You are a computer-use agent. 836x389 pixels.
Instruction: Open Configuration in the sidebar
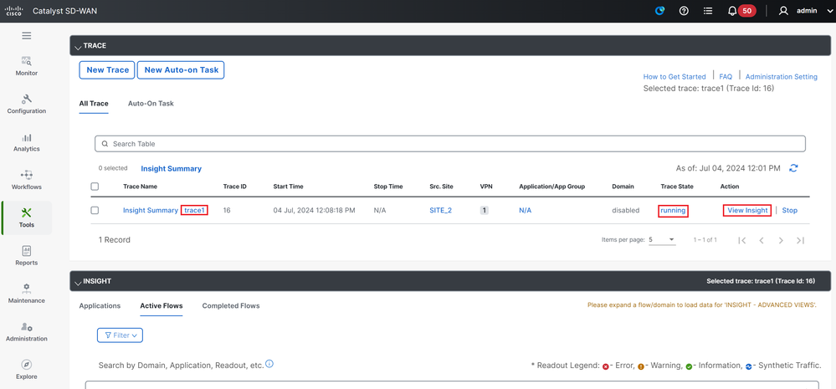(26, 104)
